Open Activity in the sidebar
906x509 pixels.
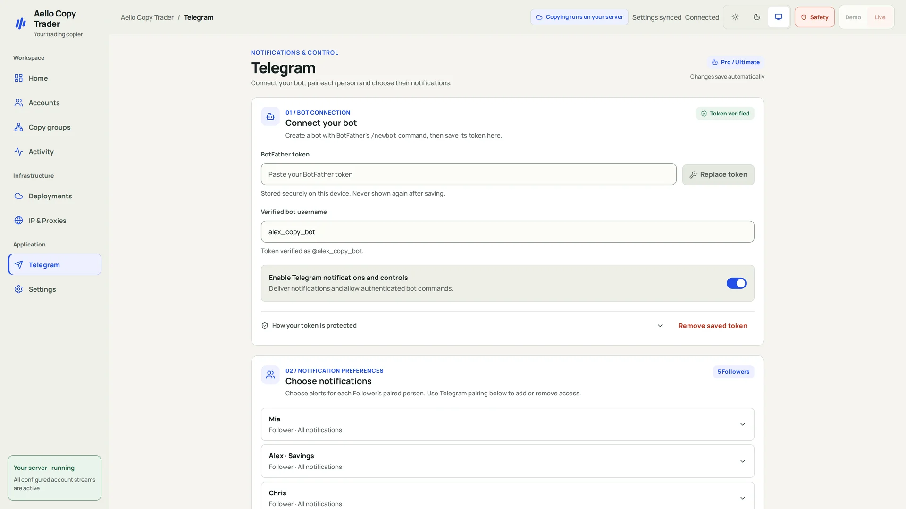[54, 152]
